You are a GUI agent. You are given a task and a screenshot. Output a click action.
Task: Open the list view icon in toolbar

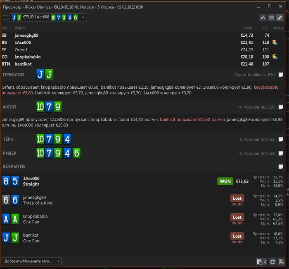click(x=271, y=17)
